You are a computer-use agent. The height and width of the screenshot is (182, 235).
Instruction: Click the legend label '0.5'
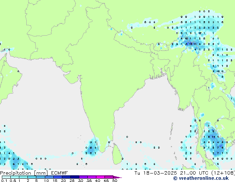click(13, 181)
